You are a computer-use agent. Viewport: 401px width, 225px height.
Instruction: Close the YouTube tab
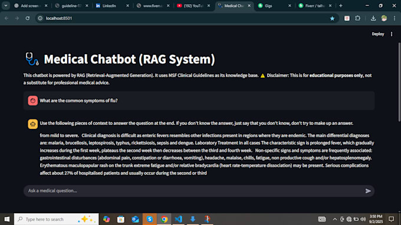209,6
